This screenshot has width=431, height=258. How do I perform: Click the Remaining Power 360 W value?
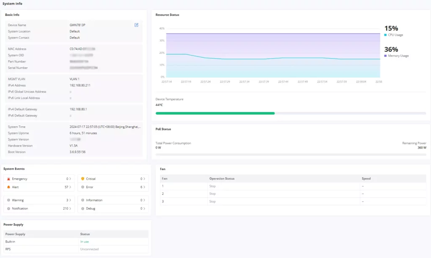pos(422,148)
